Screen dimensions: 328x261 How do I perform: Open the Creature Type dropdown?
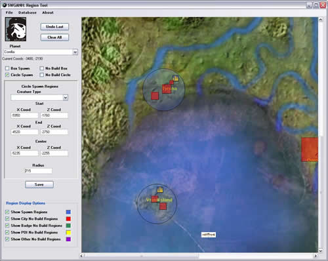coord(66,98)
